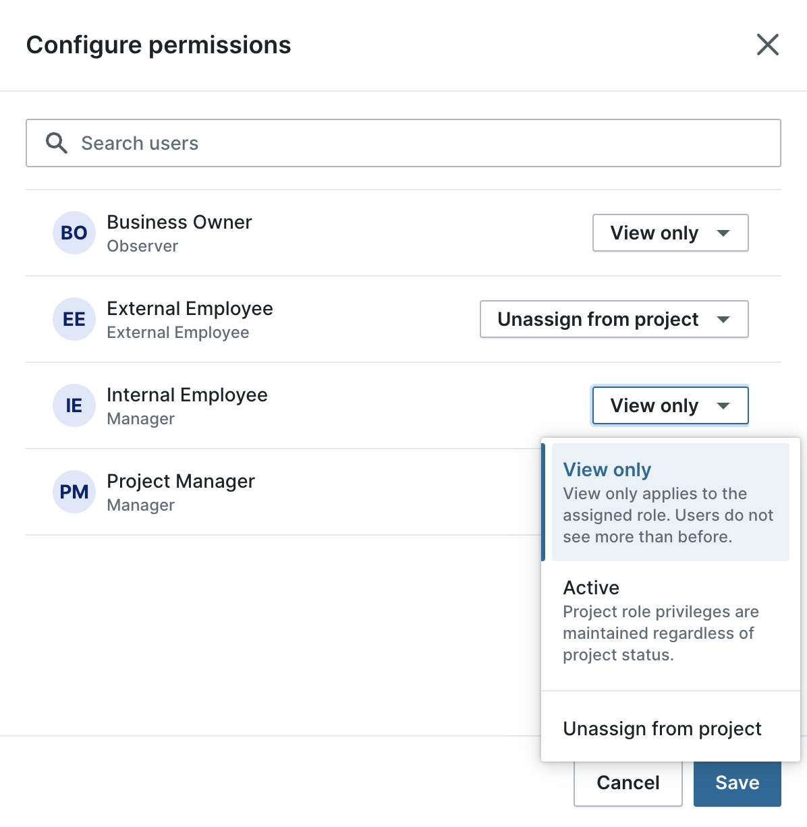Select the Active permission option
Viewport: 807px width, 827px height.
click(x=671, y=620)
